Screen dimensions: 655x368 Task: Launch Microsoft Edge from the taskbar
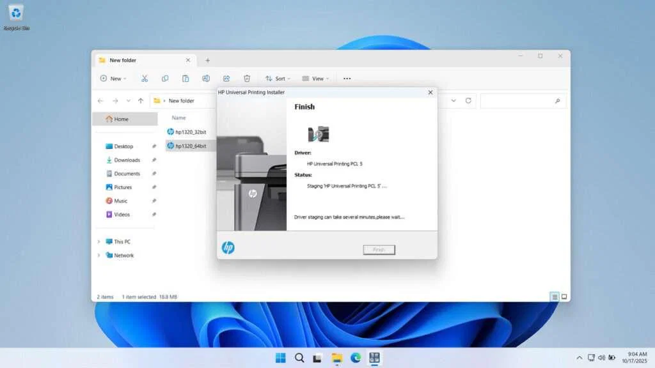point(356,358)
